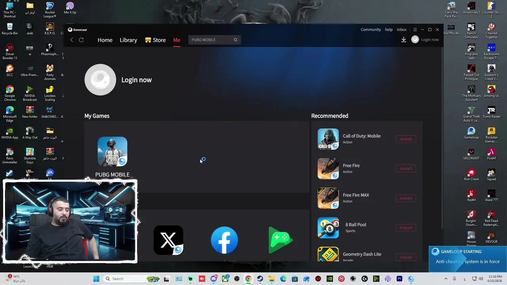Open Driver Booster 13 desktop icon

pos(10,52)
